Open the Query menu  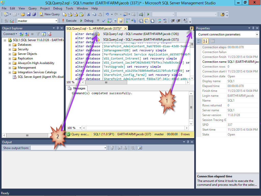click(32, 8)
